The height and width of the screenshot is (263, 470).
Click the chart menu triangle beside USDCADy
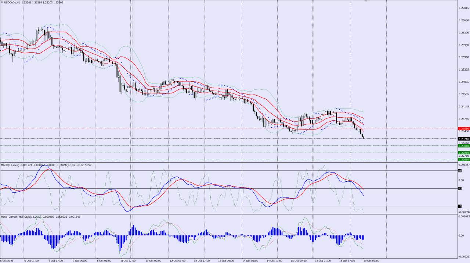click(2, 2)
